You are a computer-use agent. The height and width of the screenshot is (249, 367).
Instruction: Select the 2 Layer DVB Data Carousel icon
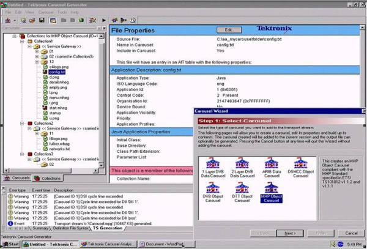(x=243, y=165)
